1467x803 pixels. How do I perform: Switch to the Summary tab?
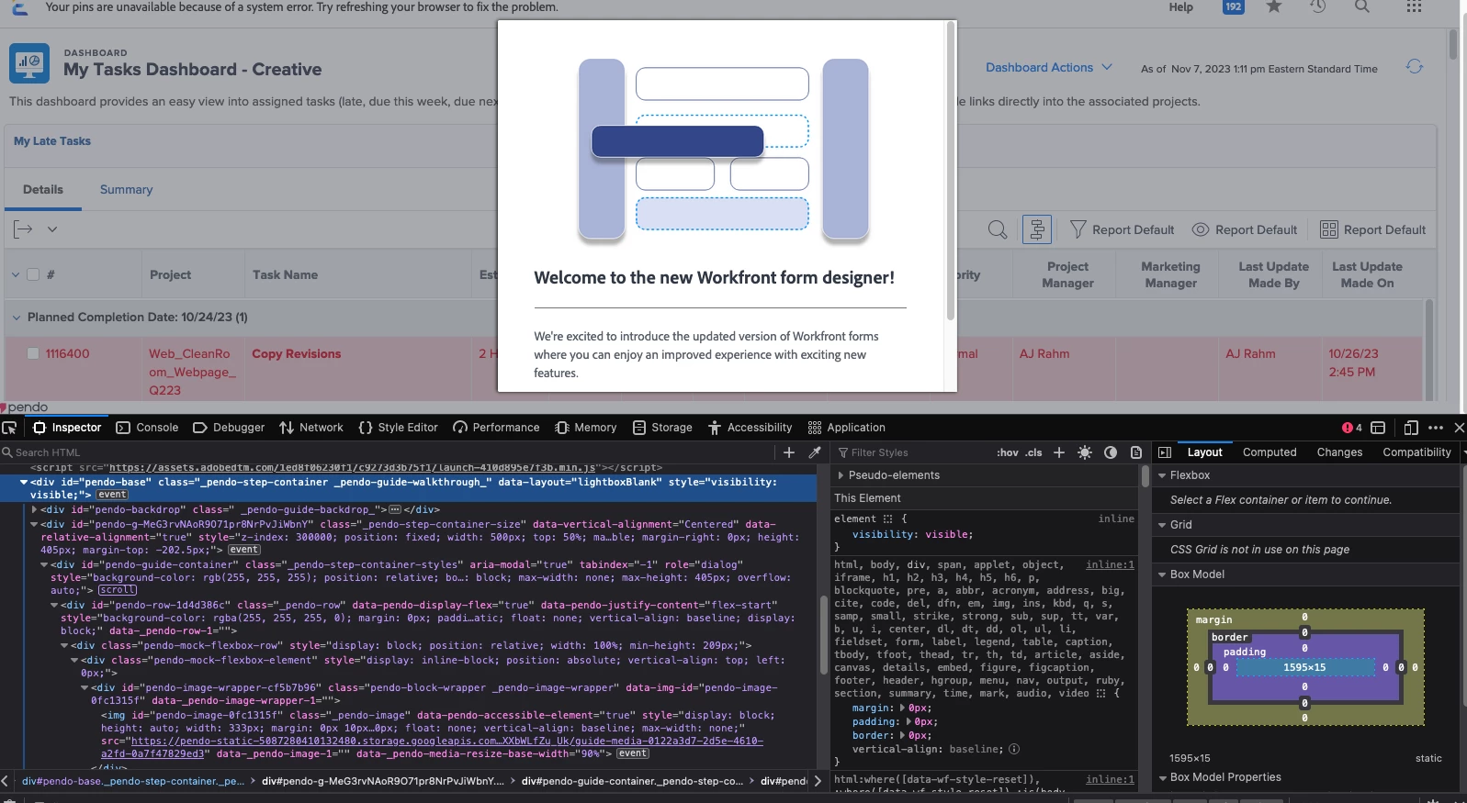[x=126, y=189]
